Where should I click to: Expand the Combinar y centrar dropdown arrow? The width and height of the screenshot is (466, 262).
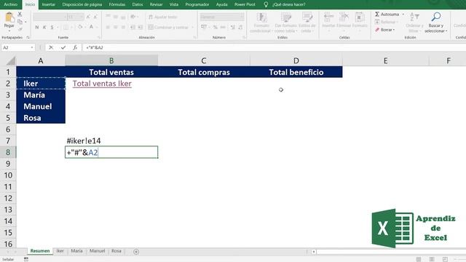pyautogui.click(x=192, y=28)
